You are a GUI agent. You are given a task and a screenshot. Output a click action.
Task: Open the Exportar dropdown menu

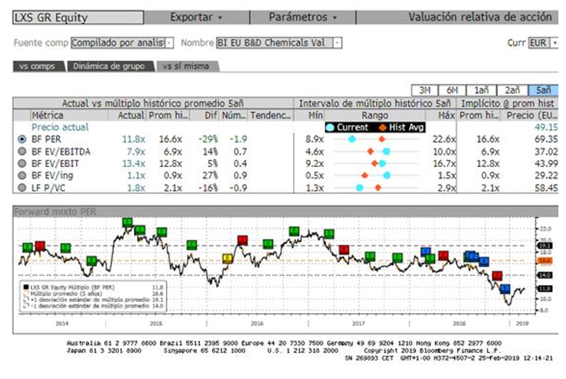tap(196, 17)
